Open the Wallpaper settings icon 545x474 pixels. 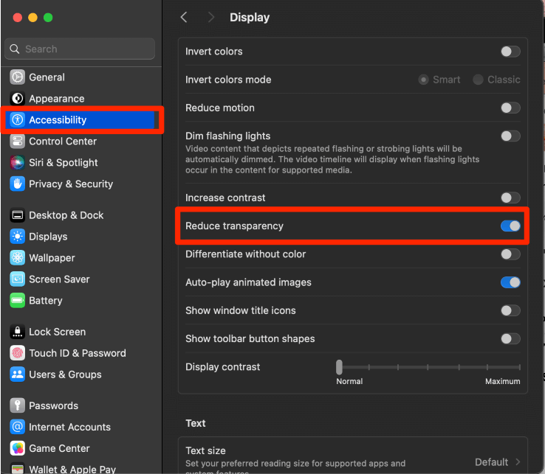click(x=18, y=258)
